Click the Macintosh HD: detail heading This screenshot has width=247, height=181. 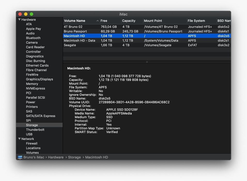[x=79, y=68]
